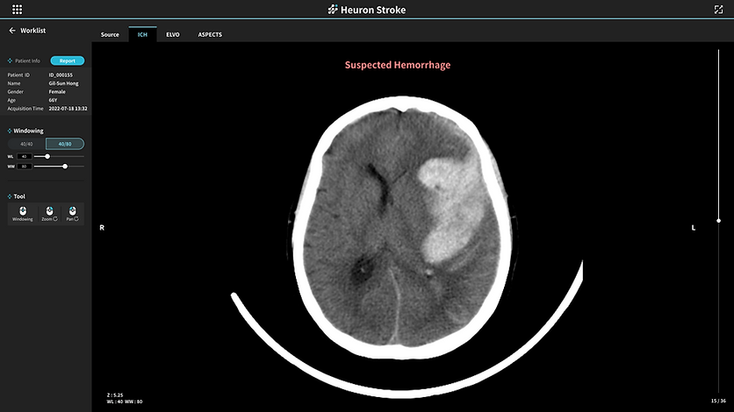The width and height of the screenshot is (734, 412).
Task: Click the R orientation marker
Action: 102,228
